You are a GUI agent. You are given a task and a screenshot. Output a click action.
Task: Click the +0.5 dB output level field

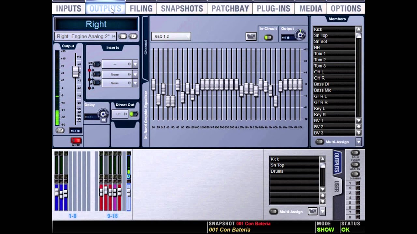click(x=76, y=131)
